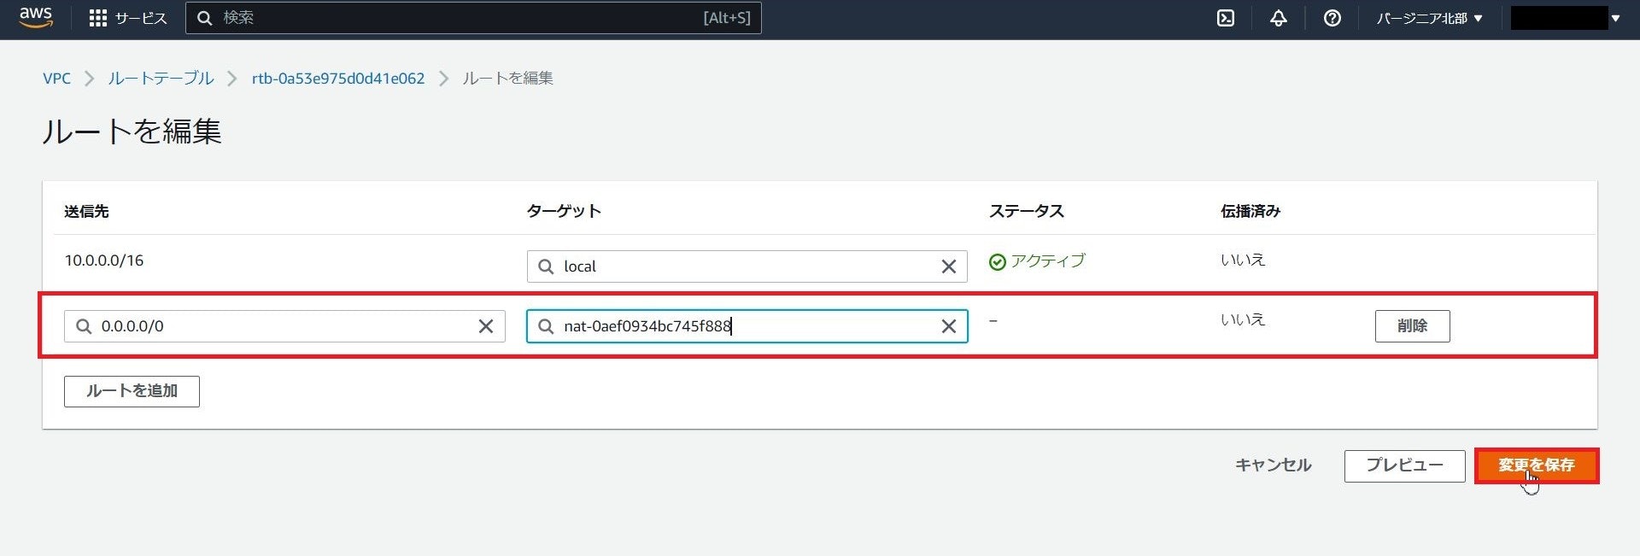Screen dimensions: 1640x556
Task: Click the アクティブ status text
Action: coord(1047,261)
